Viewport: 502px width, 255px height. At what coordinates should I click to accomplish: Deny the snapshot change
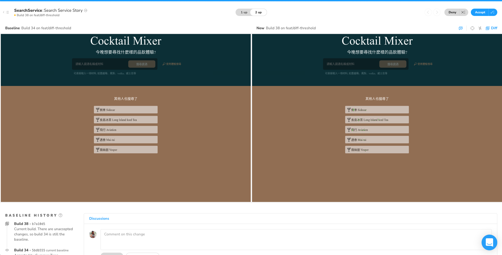click(452, 12)
